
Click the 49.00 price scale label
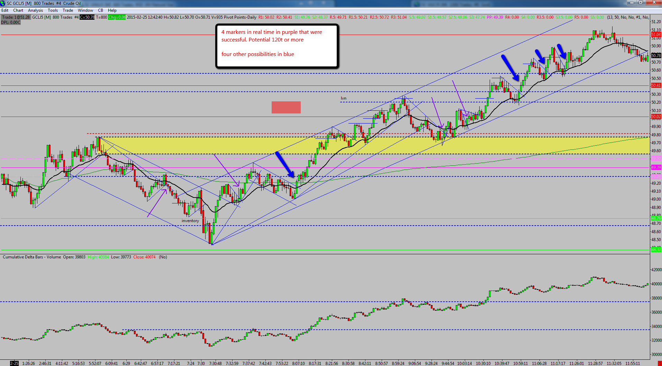[656, 199]
